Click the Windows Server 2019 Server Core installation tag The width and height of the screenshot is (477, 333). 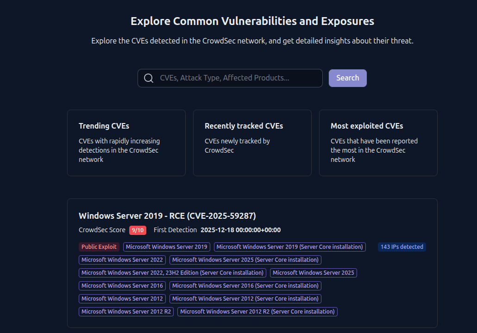289,247
